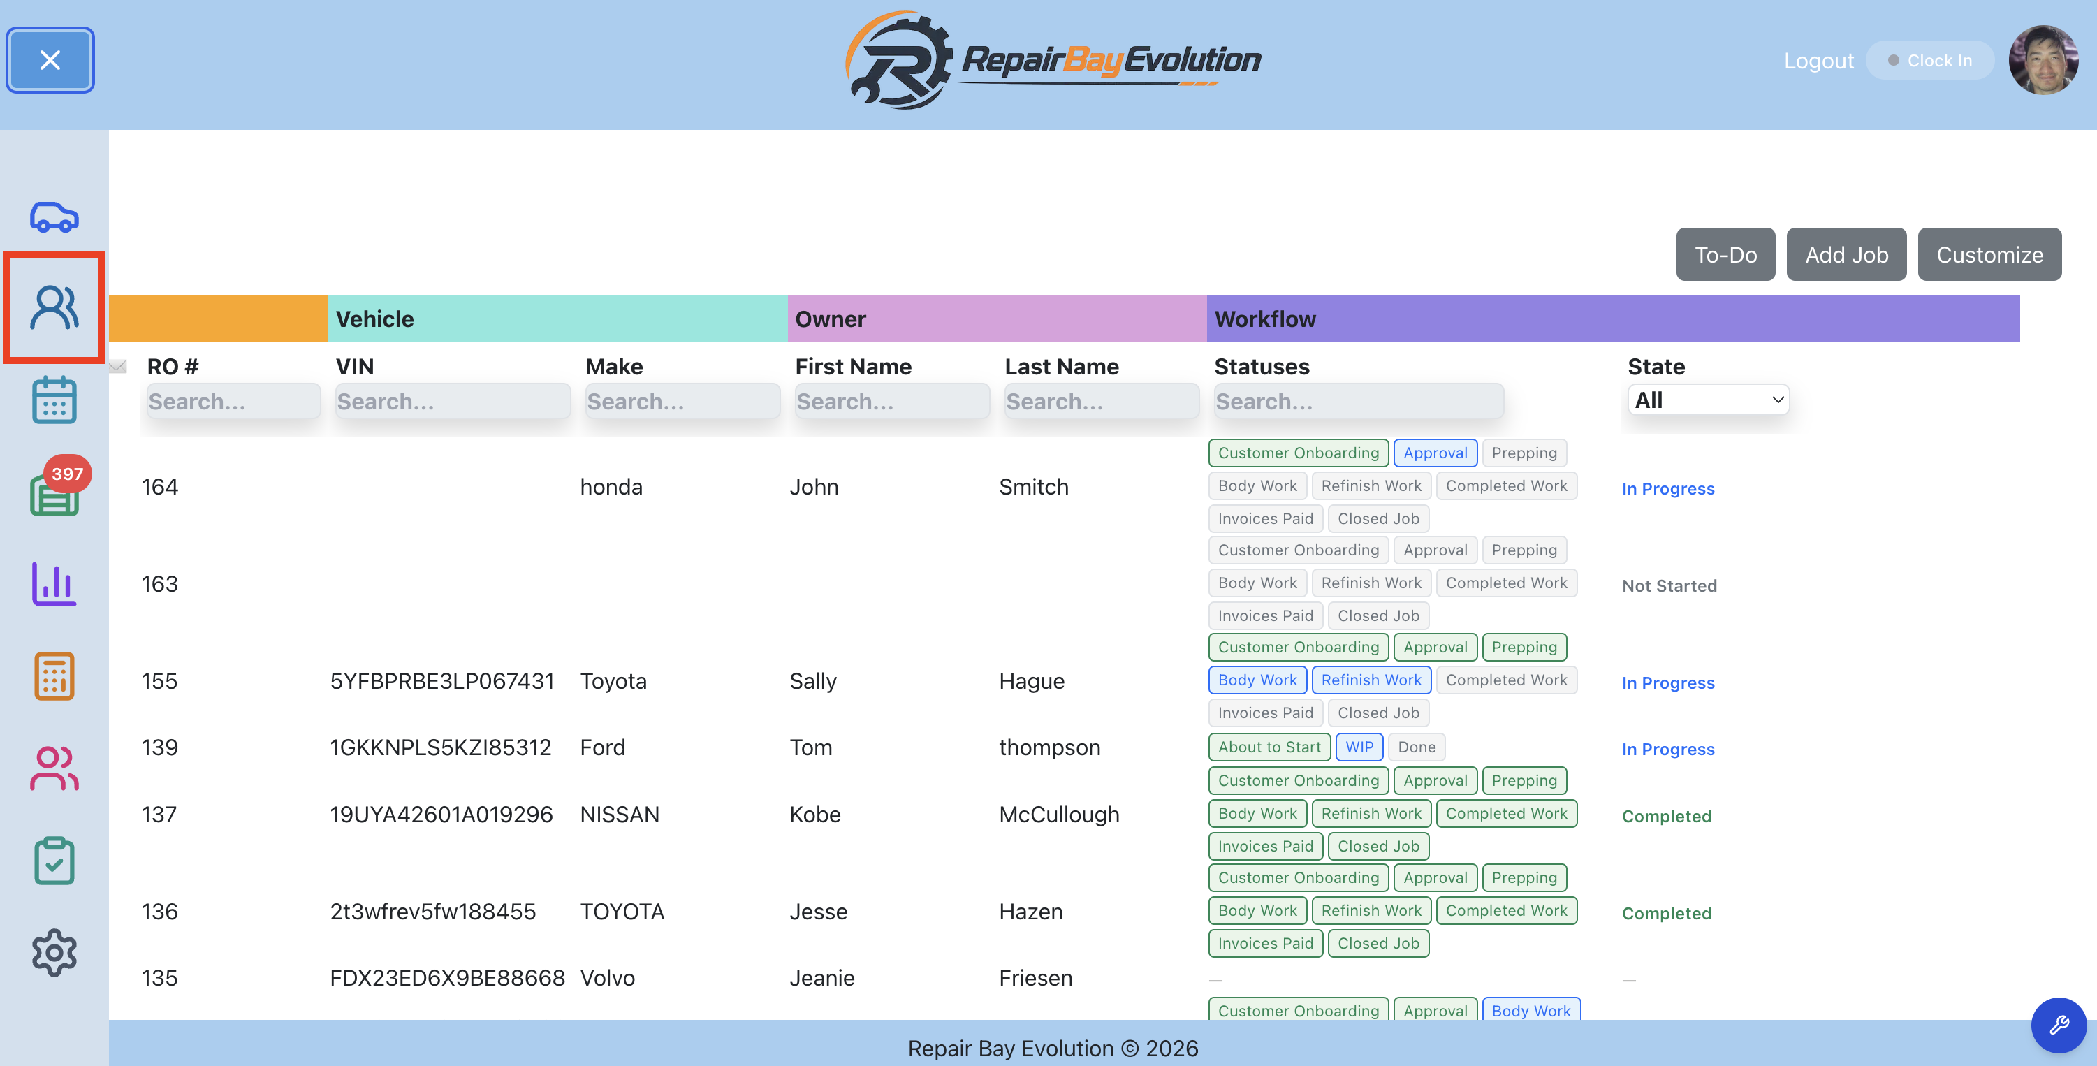Click the blue wrench floating button

point(2059,1025)
